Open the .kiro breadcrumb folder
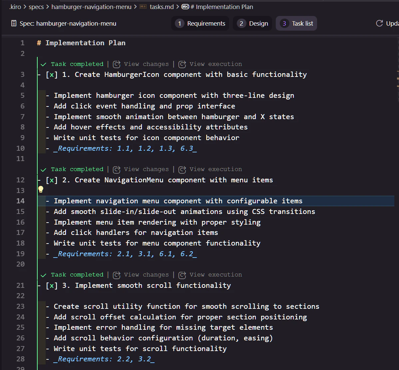 pyautogui.click(x=15, y=7)
